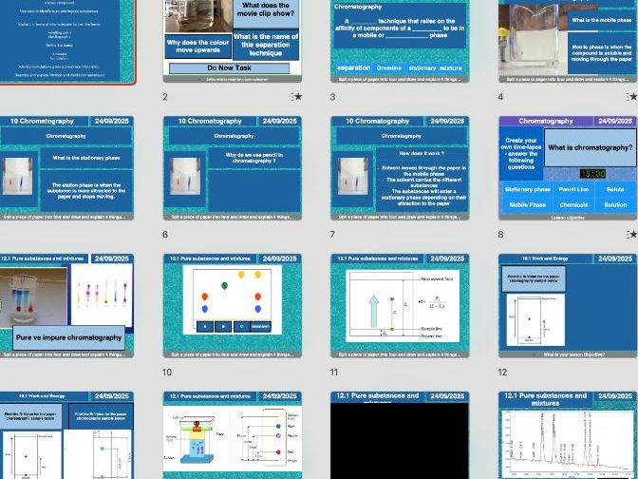Select the 'What is chromatography?' timer slide
638x479 pixels.
tap(568, 168)
